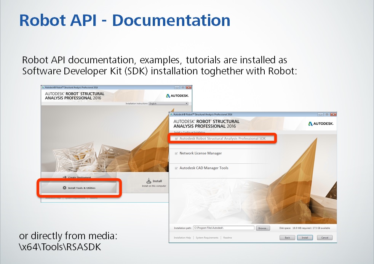This screenshot has width=374, height=264.
Task: Click the arrow icon next to Create Deployment
Action: (64, 177)
